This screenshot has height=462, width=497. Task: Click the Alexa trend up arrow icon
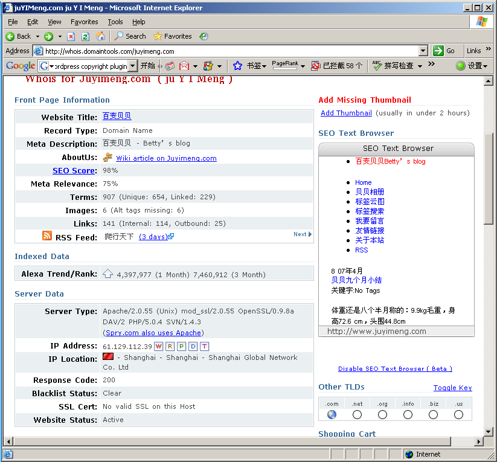[x=107, y=274]
